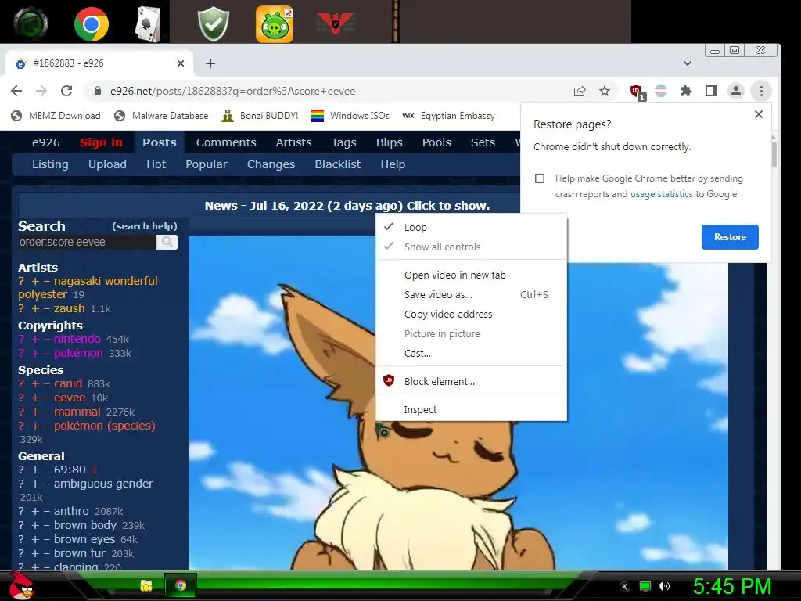Show hidden tray icons arrow
Image resolution: width=801 pixels, height=601 pixels.
[x=625, y=587]
